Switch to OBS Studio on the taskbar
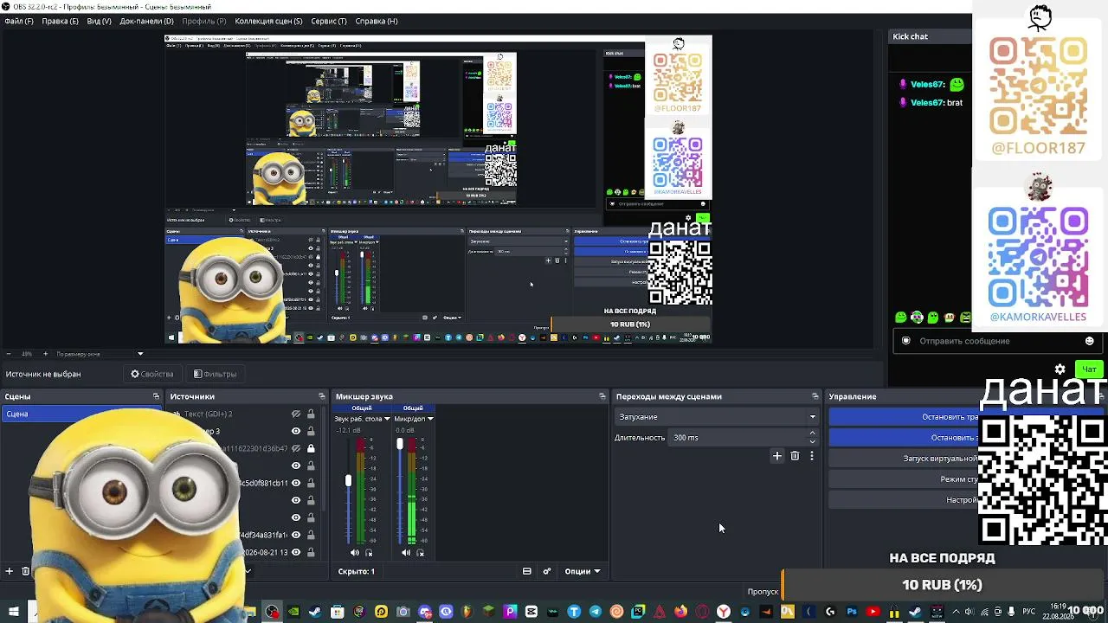Screen dimensions: 1108x623 point(273,613)
